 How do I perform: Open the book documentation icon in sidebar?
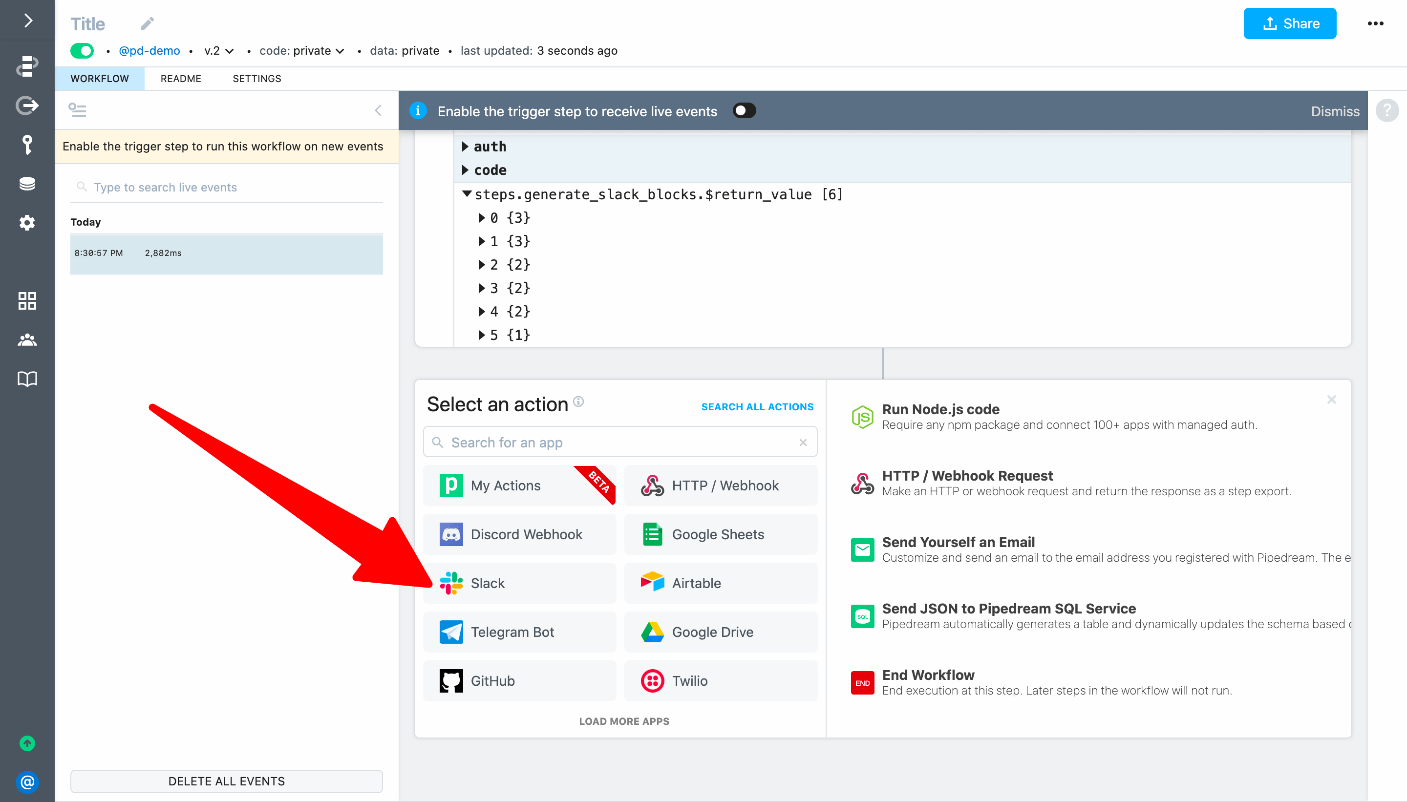[x=27, y=379]
